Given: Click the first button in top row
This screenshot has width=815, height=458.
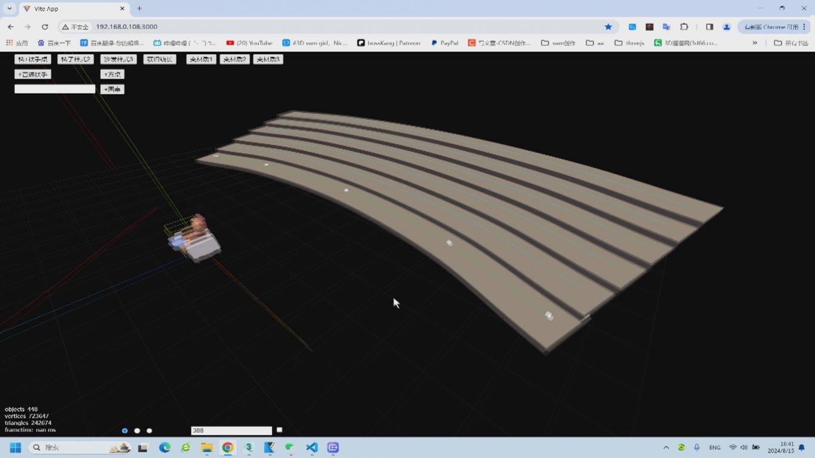Looking at the screenshot, I should point(33,59).
